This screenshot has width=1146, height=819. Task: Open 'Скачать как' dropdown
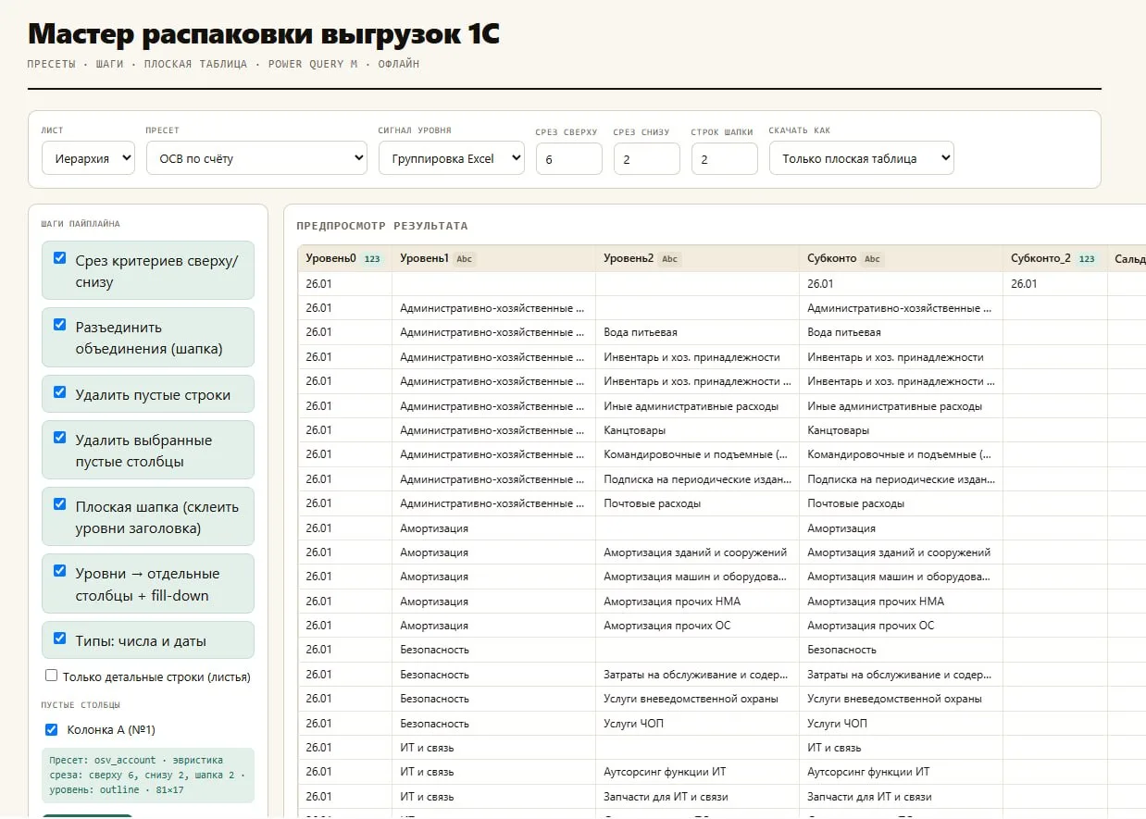coord(862,158)
